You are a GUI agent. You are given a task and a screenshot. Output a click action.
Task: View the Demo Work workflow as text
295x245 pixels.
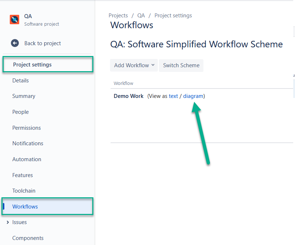(173, 96)
